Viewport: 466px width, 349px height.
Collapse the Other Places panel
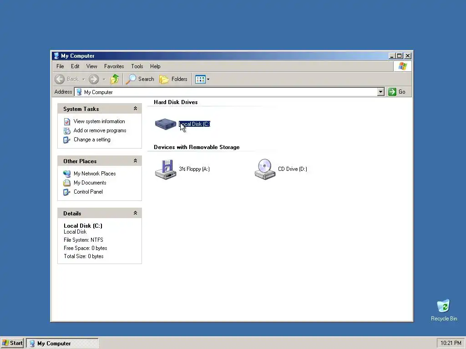135,161
